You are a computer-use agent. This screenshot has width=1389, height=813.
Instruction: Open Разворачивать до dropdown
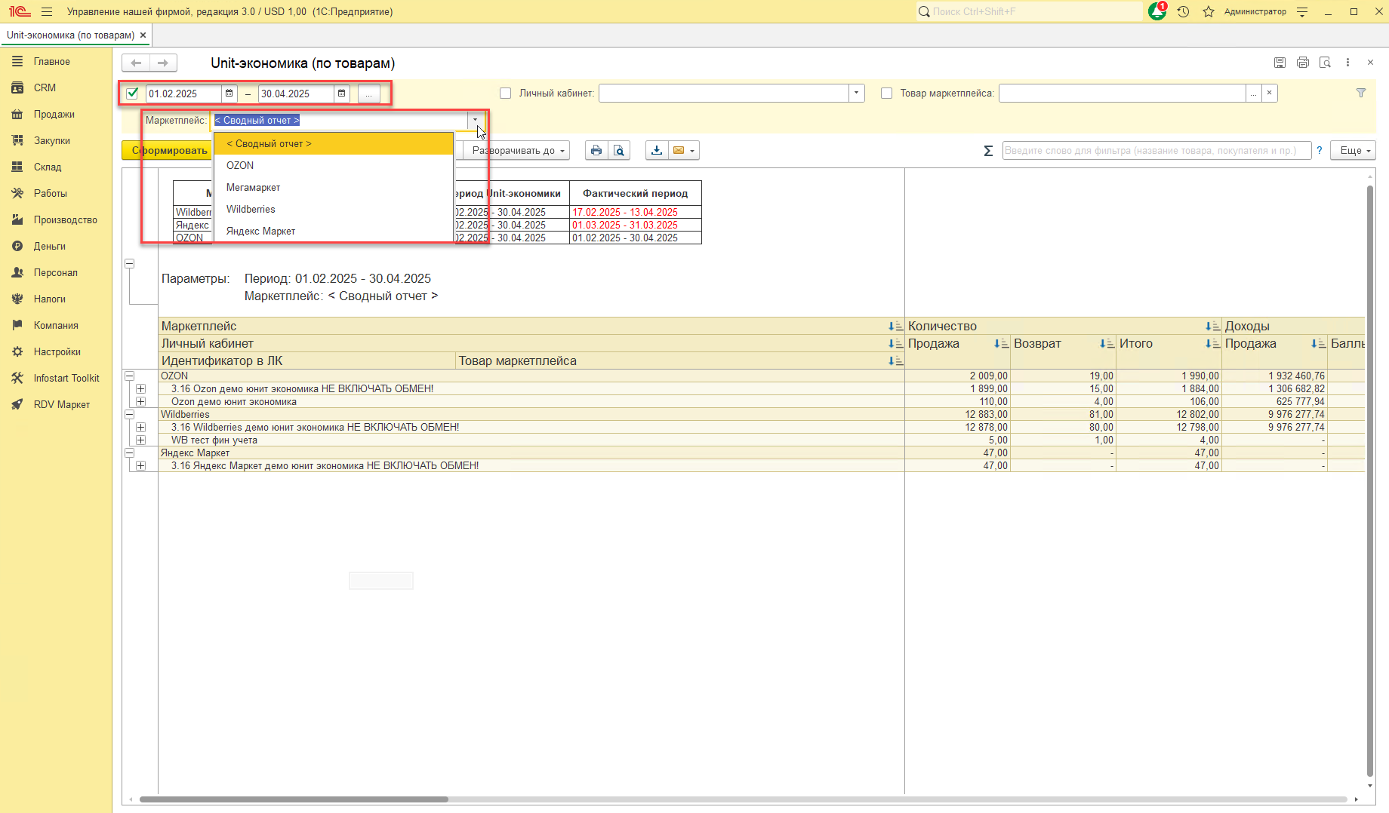[517, 150]
